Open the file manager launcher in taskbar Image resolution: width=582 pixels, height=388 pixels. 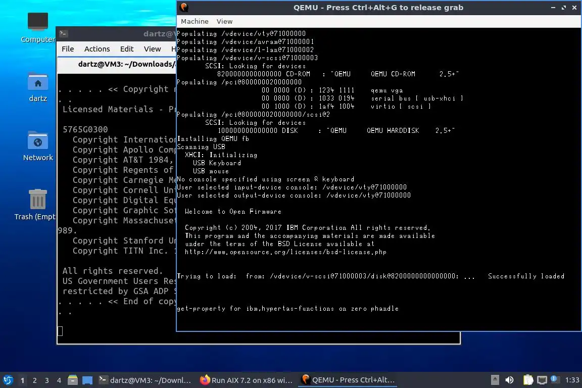click(73, 380)
